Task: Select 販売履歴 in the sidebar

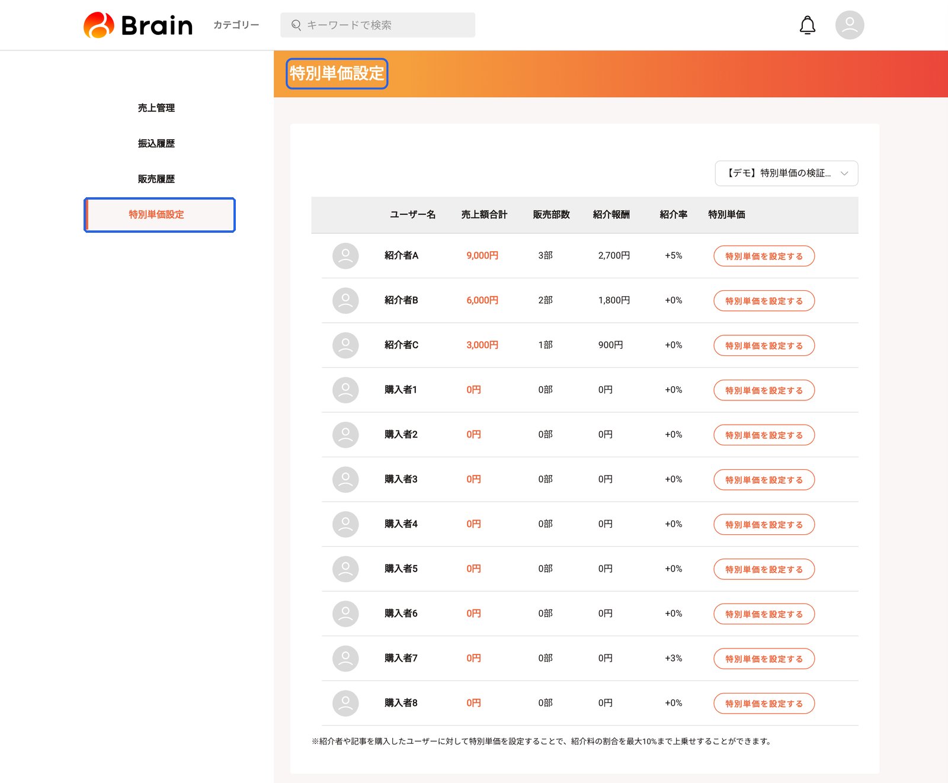Action: point(156,179)
